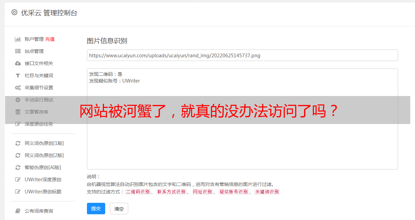
Task: Click the refresh icon next to 同义词伪原创[2版]
Action: point(18,155)
